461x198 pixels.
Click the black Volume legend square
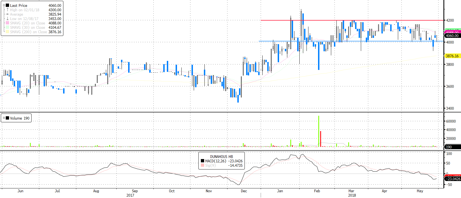coord(7,118)
